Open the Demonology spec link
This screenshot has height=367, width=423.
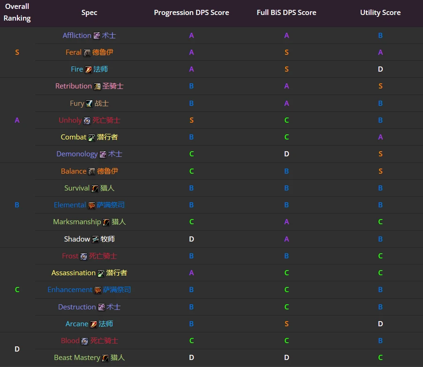[77, 154]
